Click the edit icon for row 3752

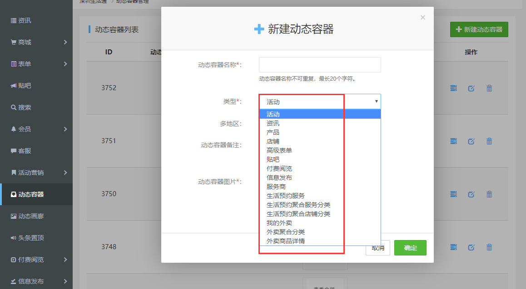[471, 88]
